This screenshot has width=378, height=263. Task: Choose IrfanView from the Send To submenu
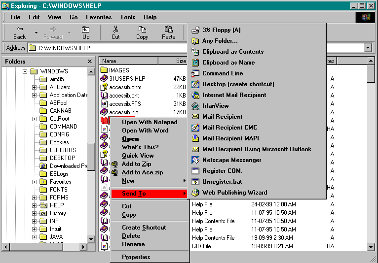pyautogui.click(x=215, y=106)
